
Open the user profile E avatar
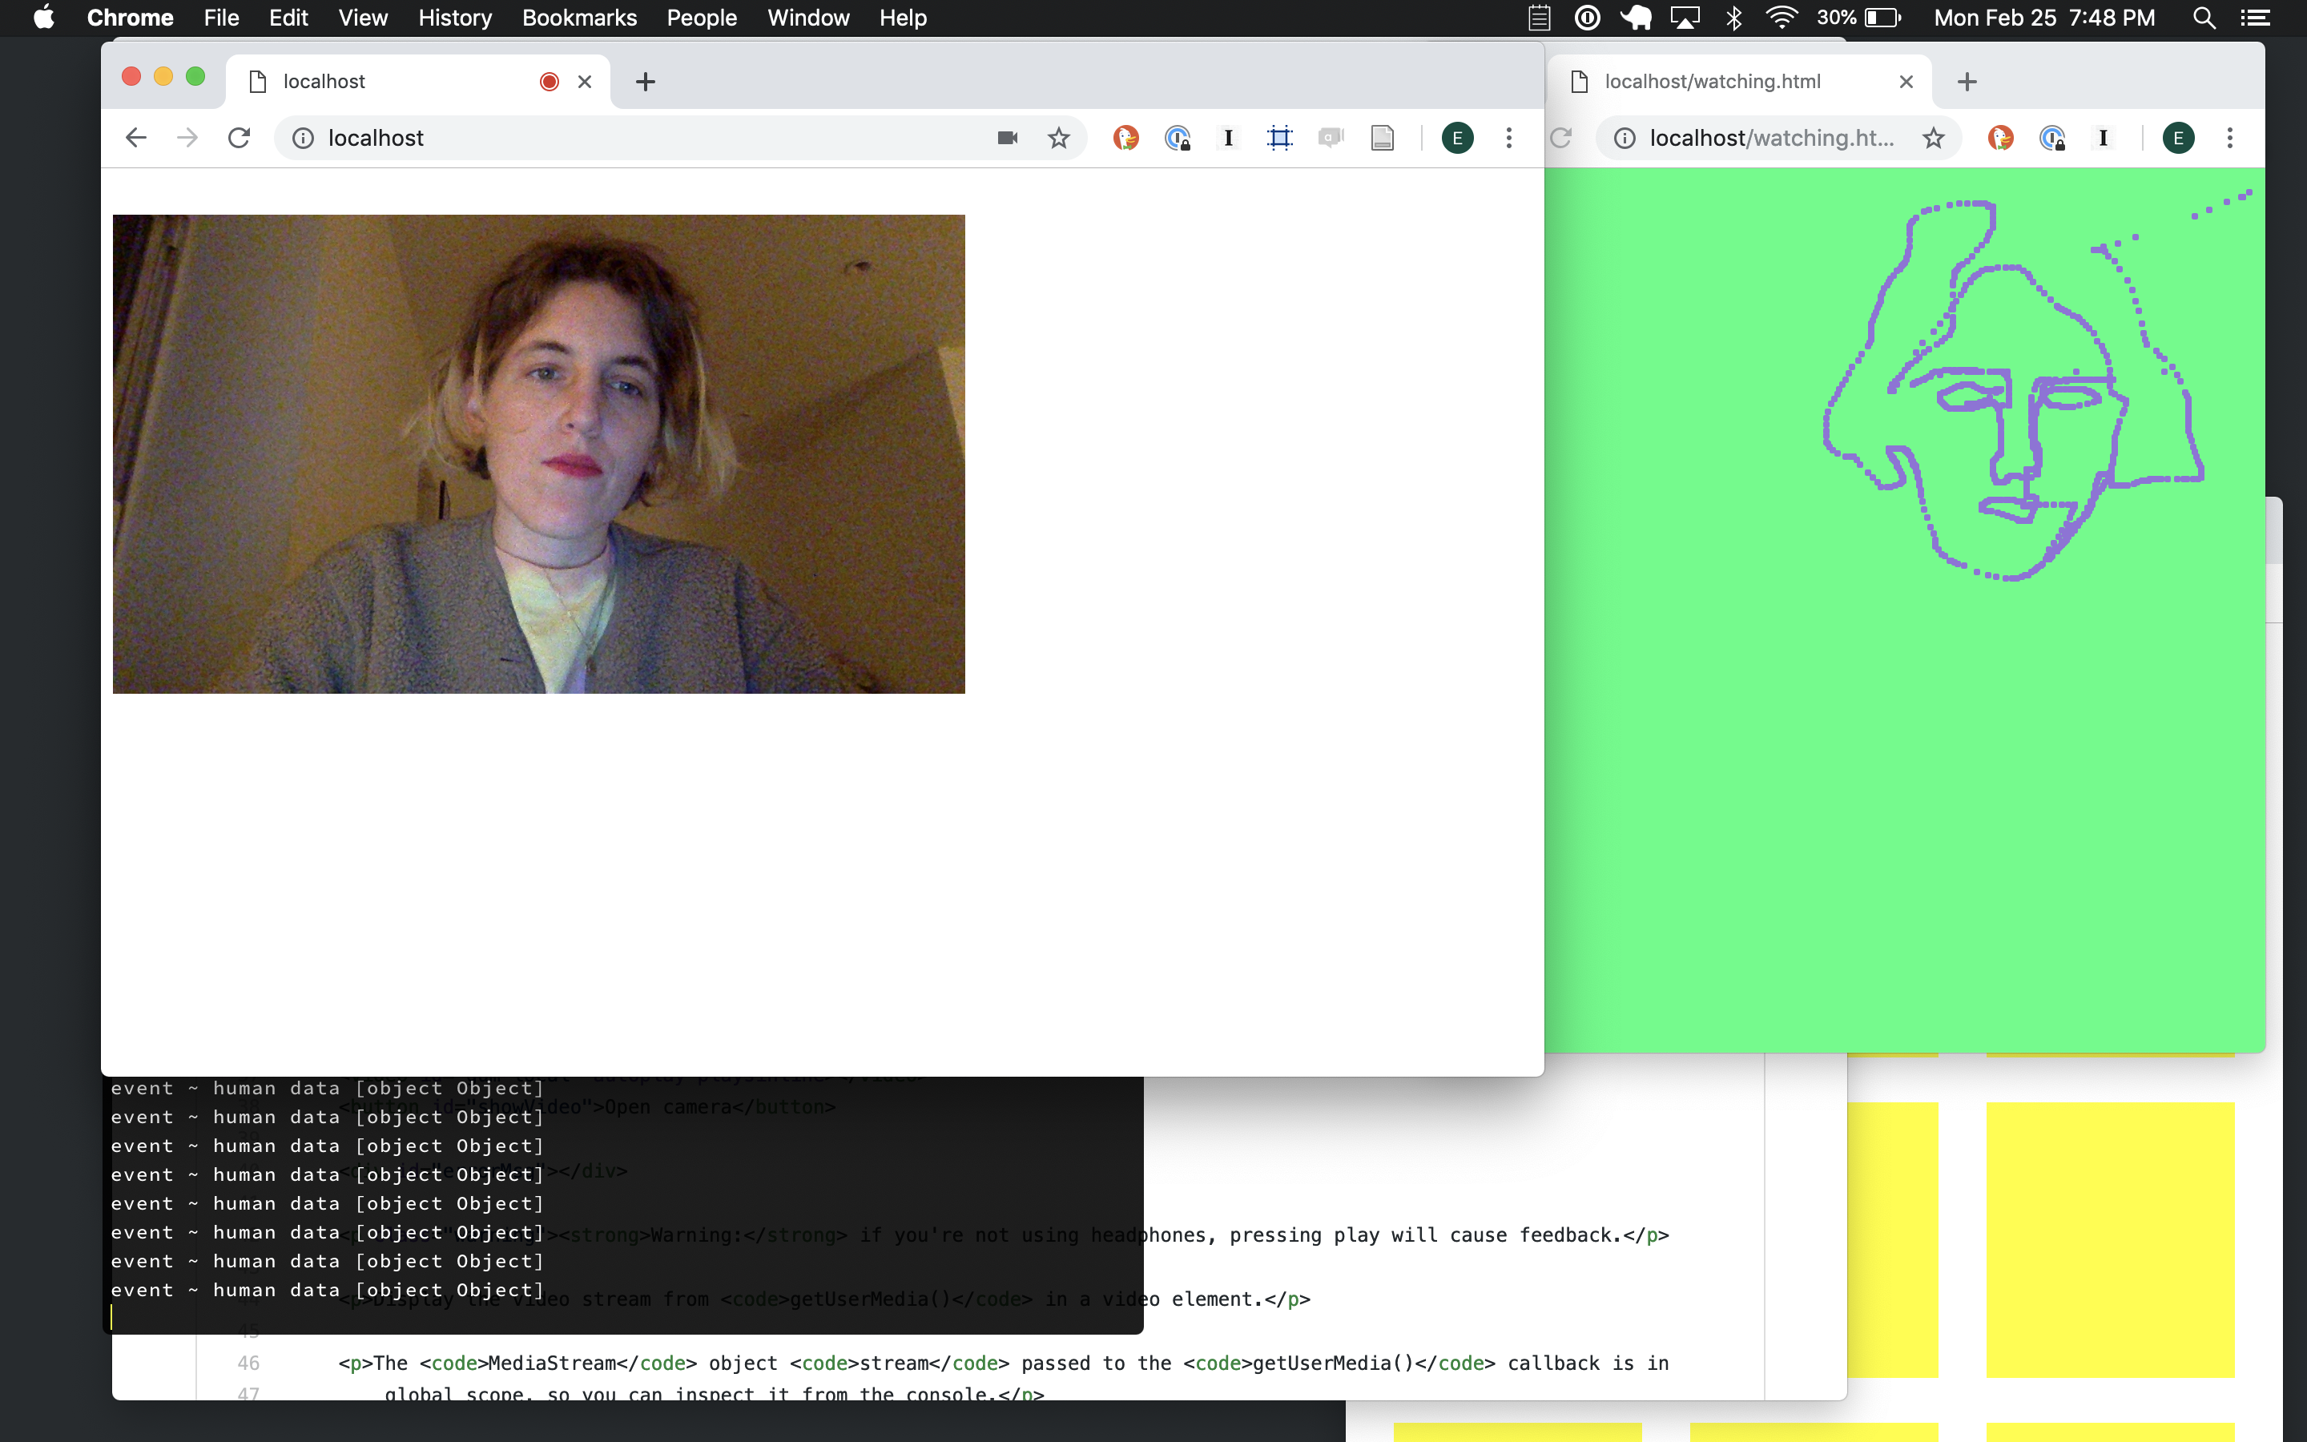tap(1456, 139)
